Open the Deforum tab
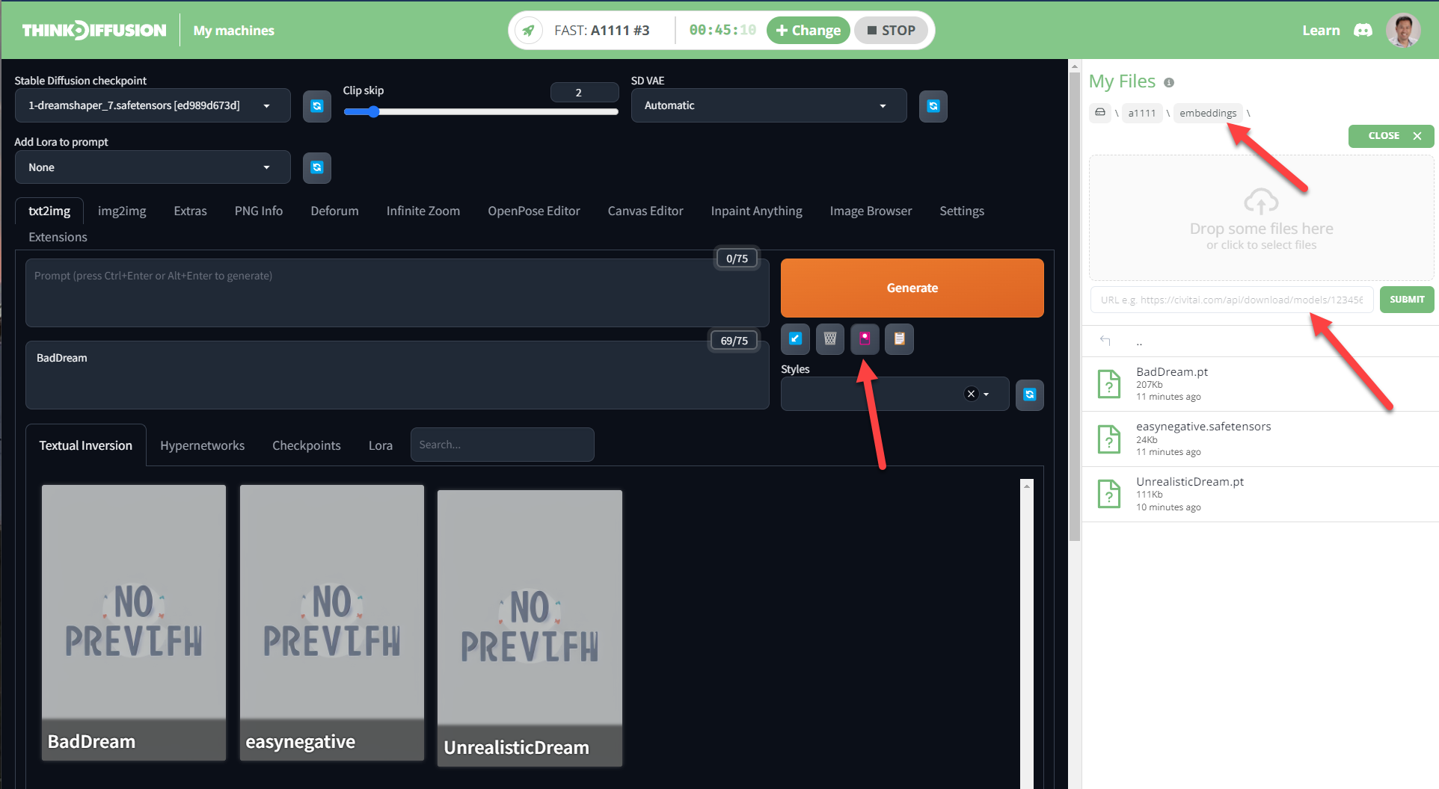The image size is (1439, 789). tap(334, 211)
